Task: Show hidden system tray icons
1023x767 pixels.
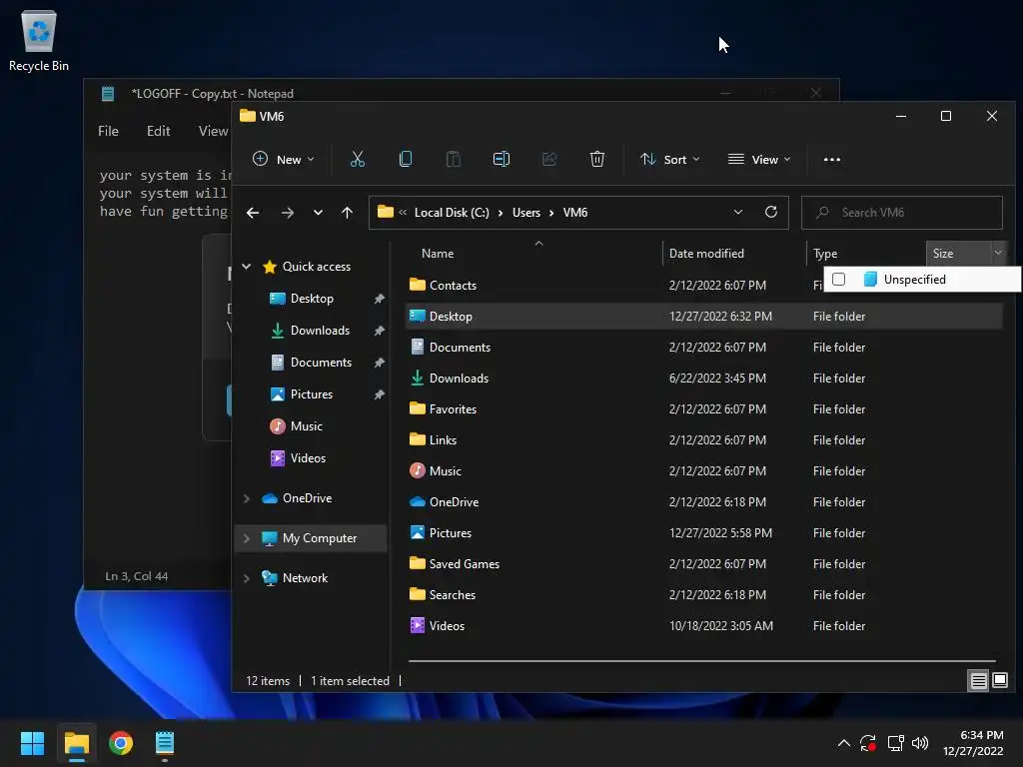Action: click(843, 743)
